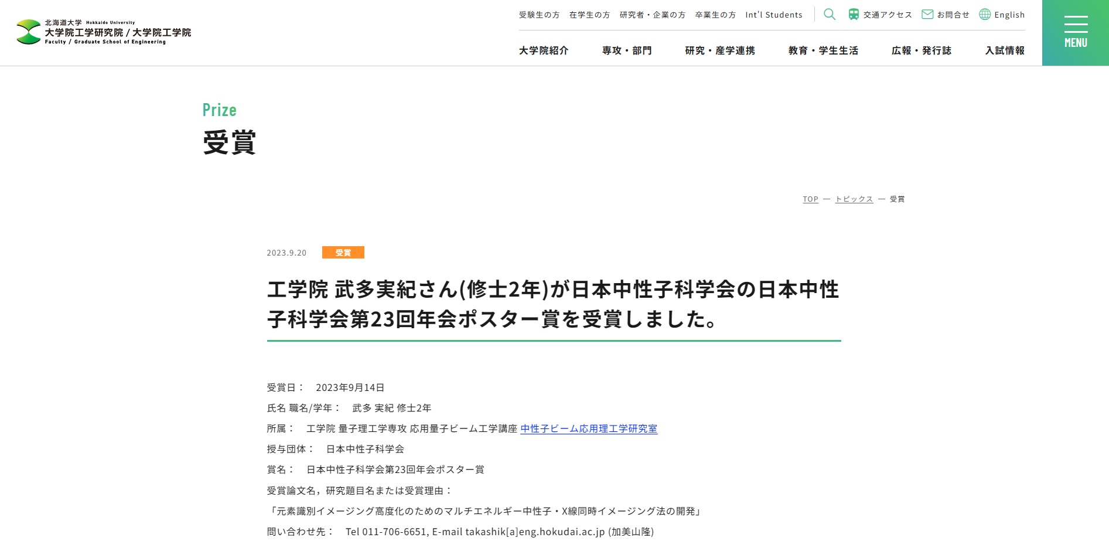
Task: Click the article title about 武多実紀さん
Action: 554,304
